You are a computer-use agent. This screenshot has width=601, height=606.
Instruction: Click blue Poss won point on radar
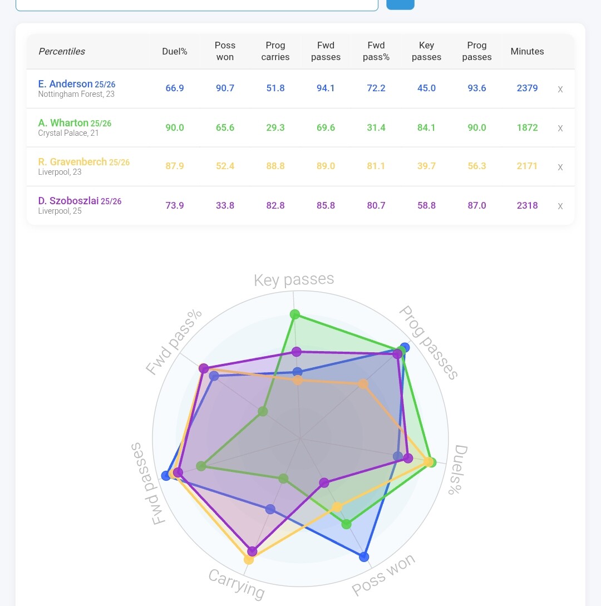[364, 556]
